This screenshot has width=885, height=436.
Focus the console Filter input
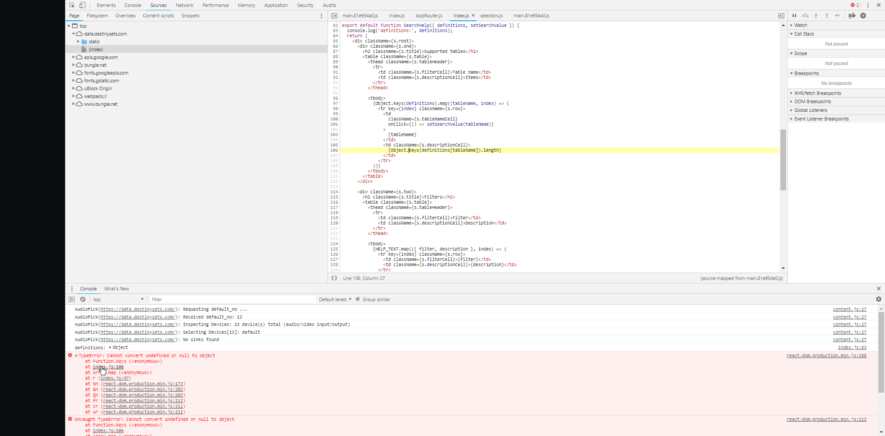coord(232,299)
